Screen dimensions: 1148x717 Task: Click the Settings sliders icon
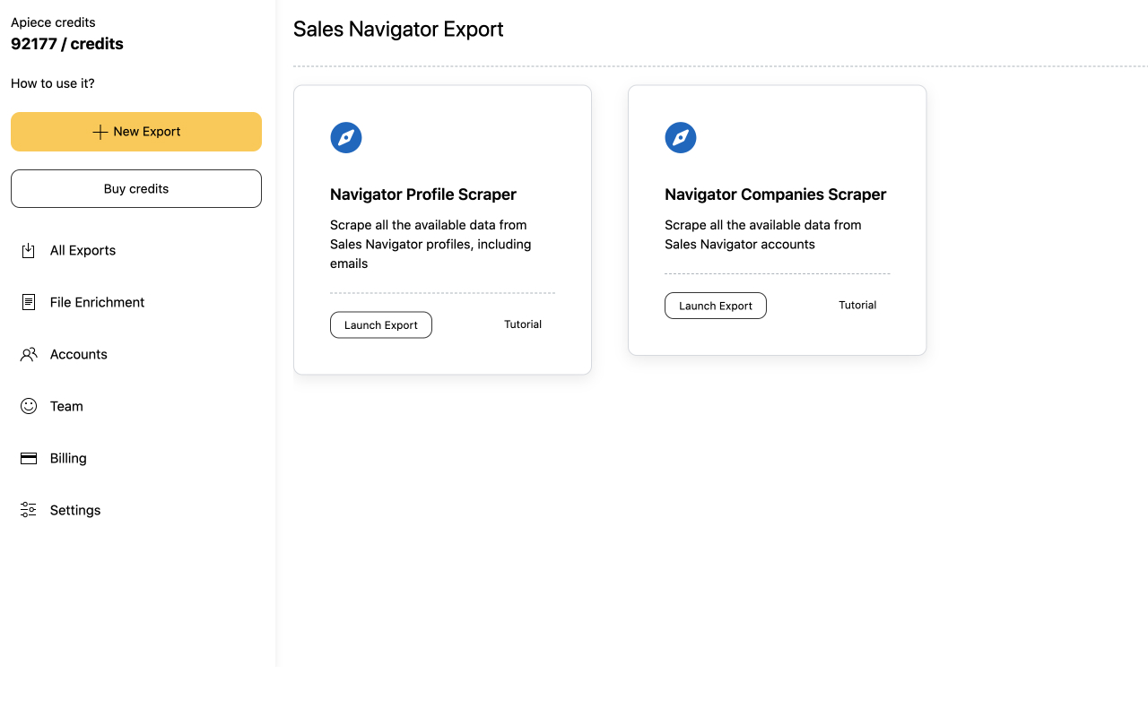(29, 510)
